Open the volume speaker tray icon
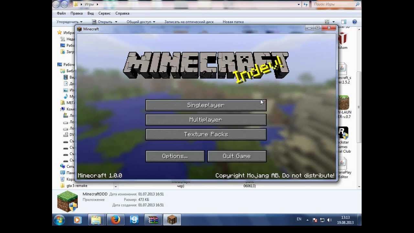 coord(329,220)
